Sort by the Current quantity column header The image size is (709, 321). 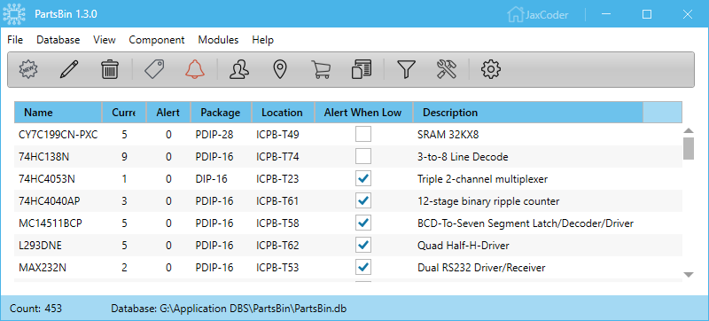(x=124, y=112)
